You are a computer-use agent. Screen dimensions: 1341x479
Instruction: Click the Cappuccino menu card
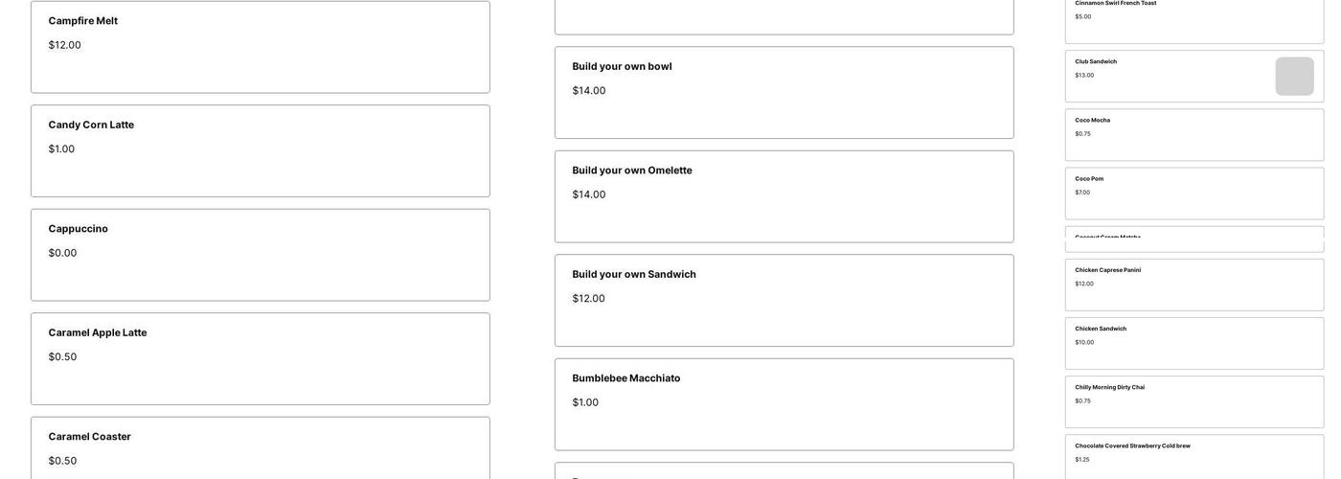(260, 255)
